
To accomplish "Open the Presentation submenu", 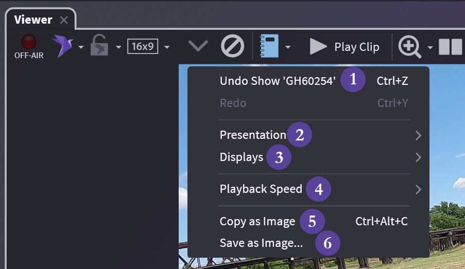I will pos(252,135).
